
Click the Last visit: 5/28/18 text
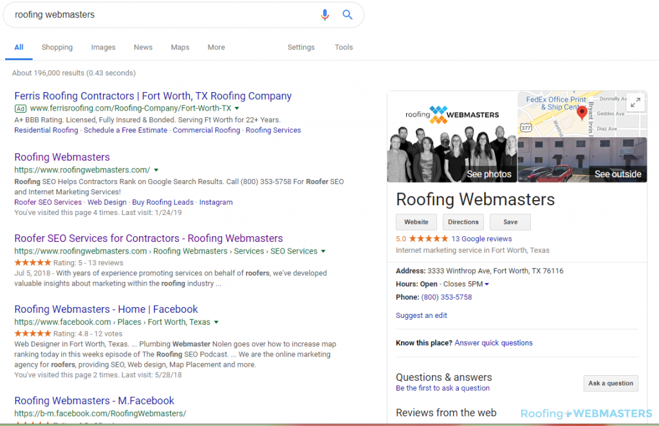[151, 375]
